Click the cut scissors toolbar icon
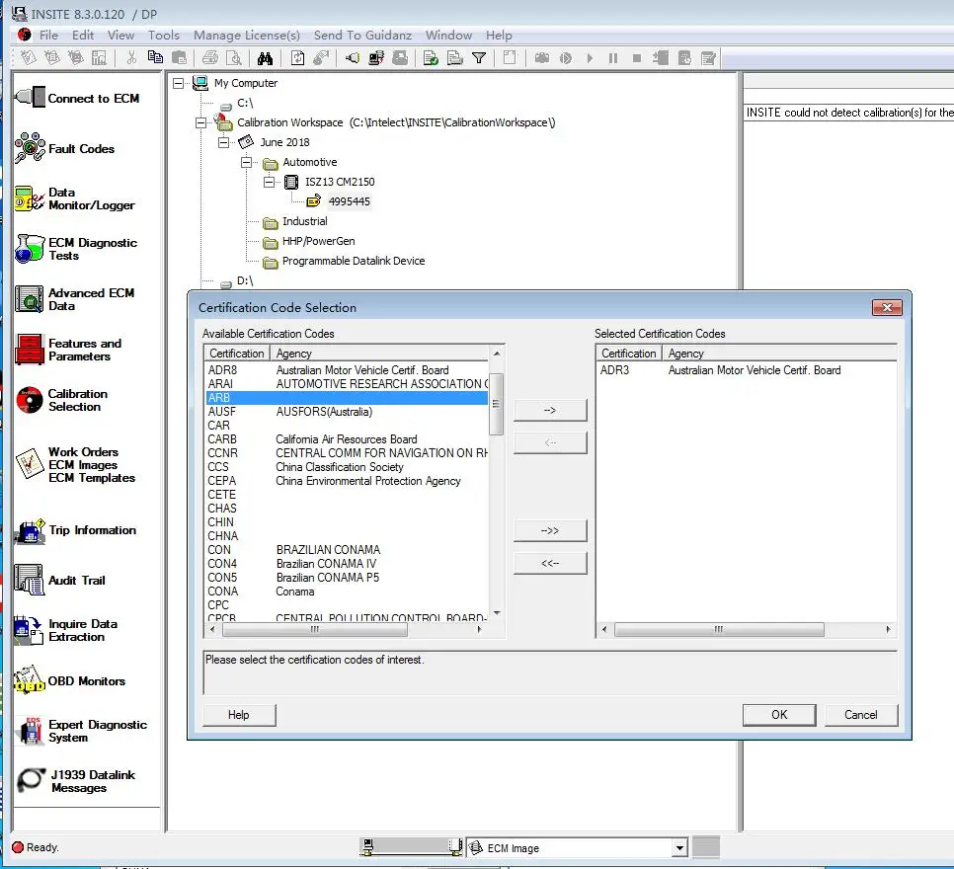 click(131, 58)
